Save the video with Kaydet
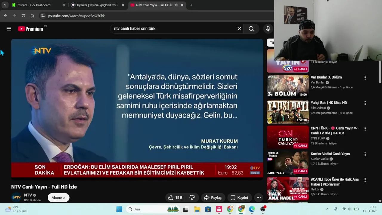Screen dimensions: 382x215 click(239, 197)
